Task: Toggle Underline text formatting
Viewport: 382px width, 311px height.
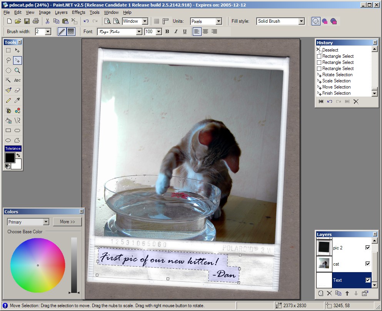Action: coord(185,32)
